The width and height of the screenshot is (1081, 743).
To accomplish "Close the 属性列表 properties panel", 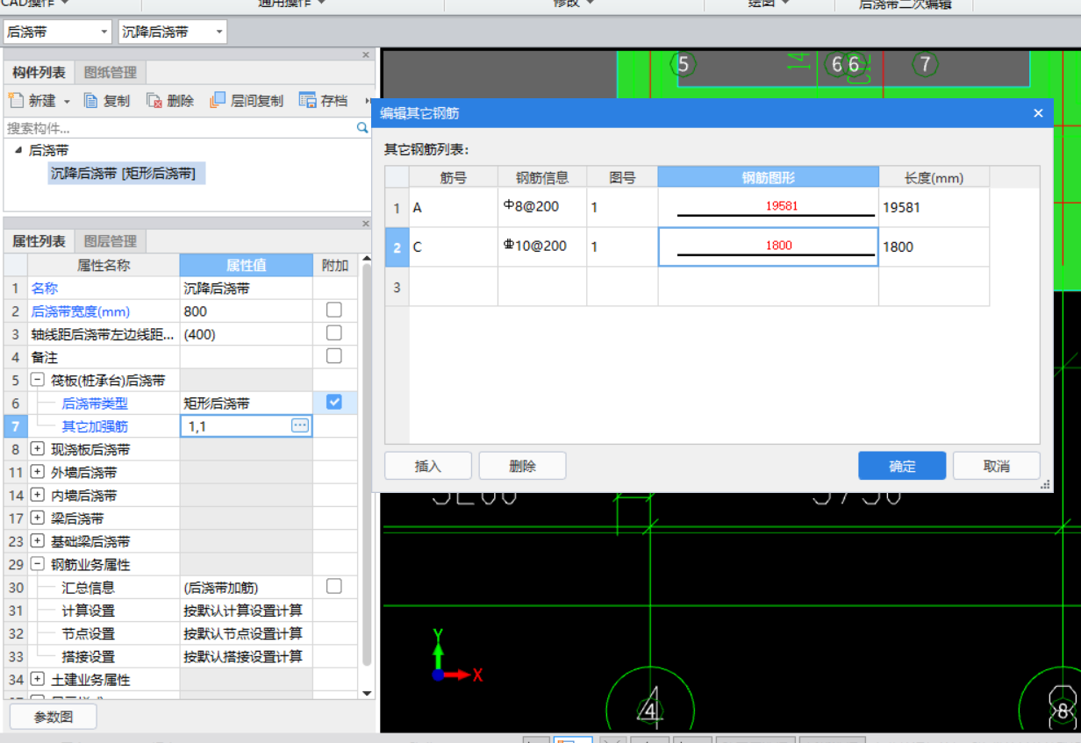I will click(366, 224).
